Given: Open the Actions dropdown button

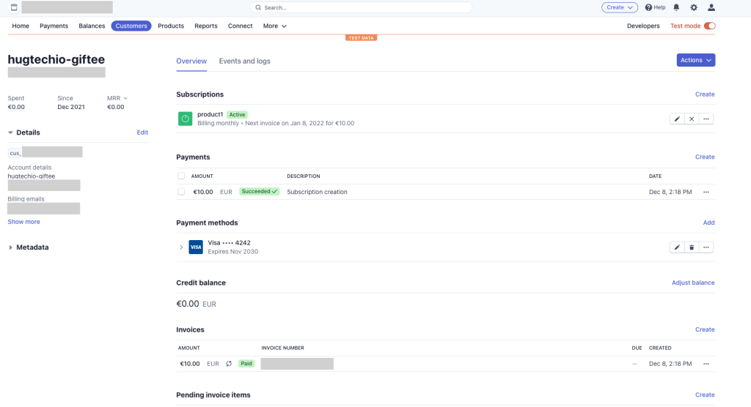Looking at the screenshot, I should (695, 60).
